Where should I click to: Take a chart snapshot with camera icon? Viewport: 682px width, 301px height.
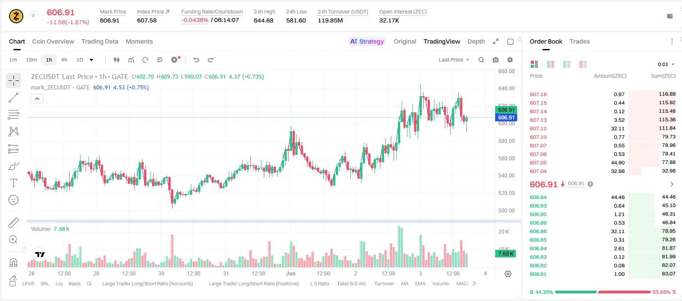(496, 60)
